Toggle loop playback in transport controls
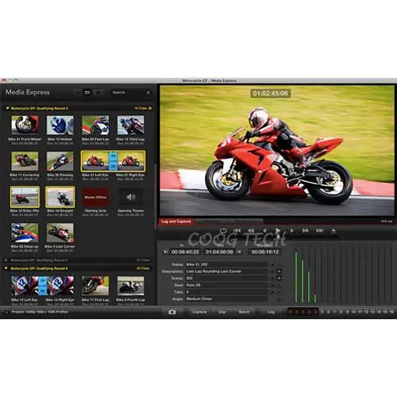Image resolution: width=397 pixels, height=397 pixels. (x=223, y=231)
